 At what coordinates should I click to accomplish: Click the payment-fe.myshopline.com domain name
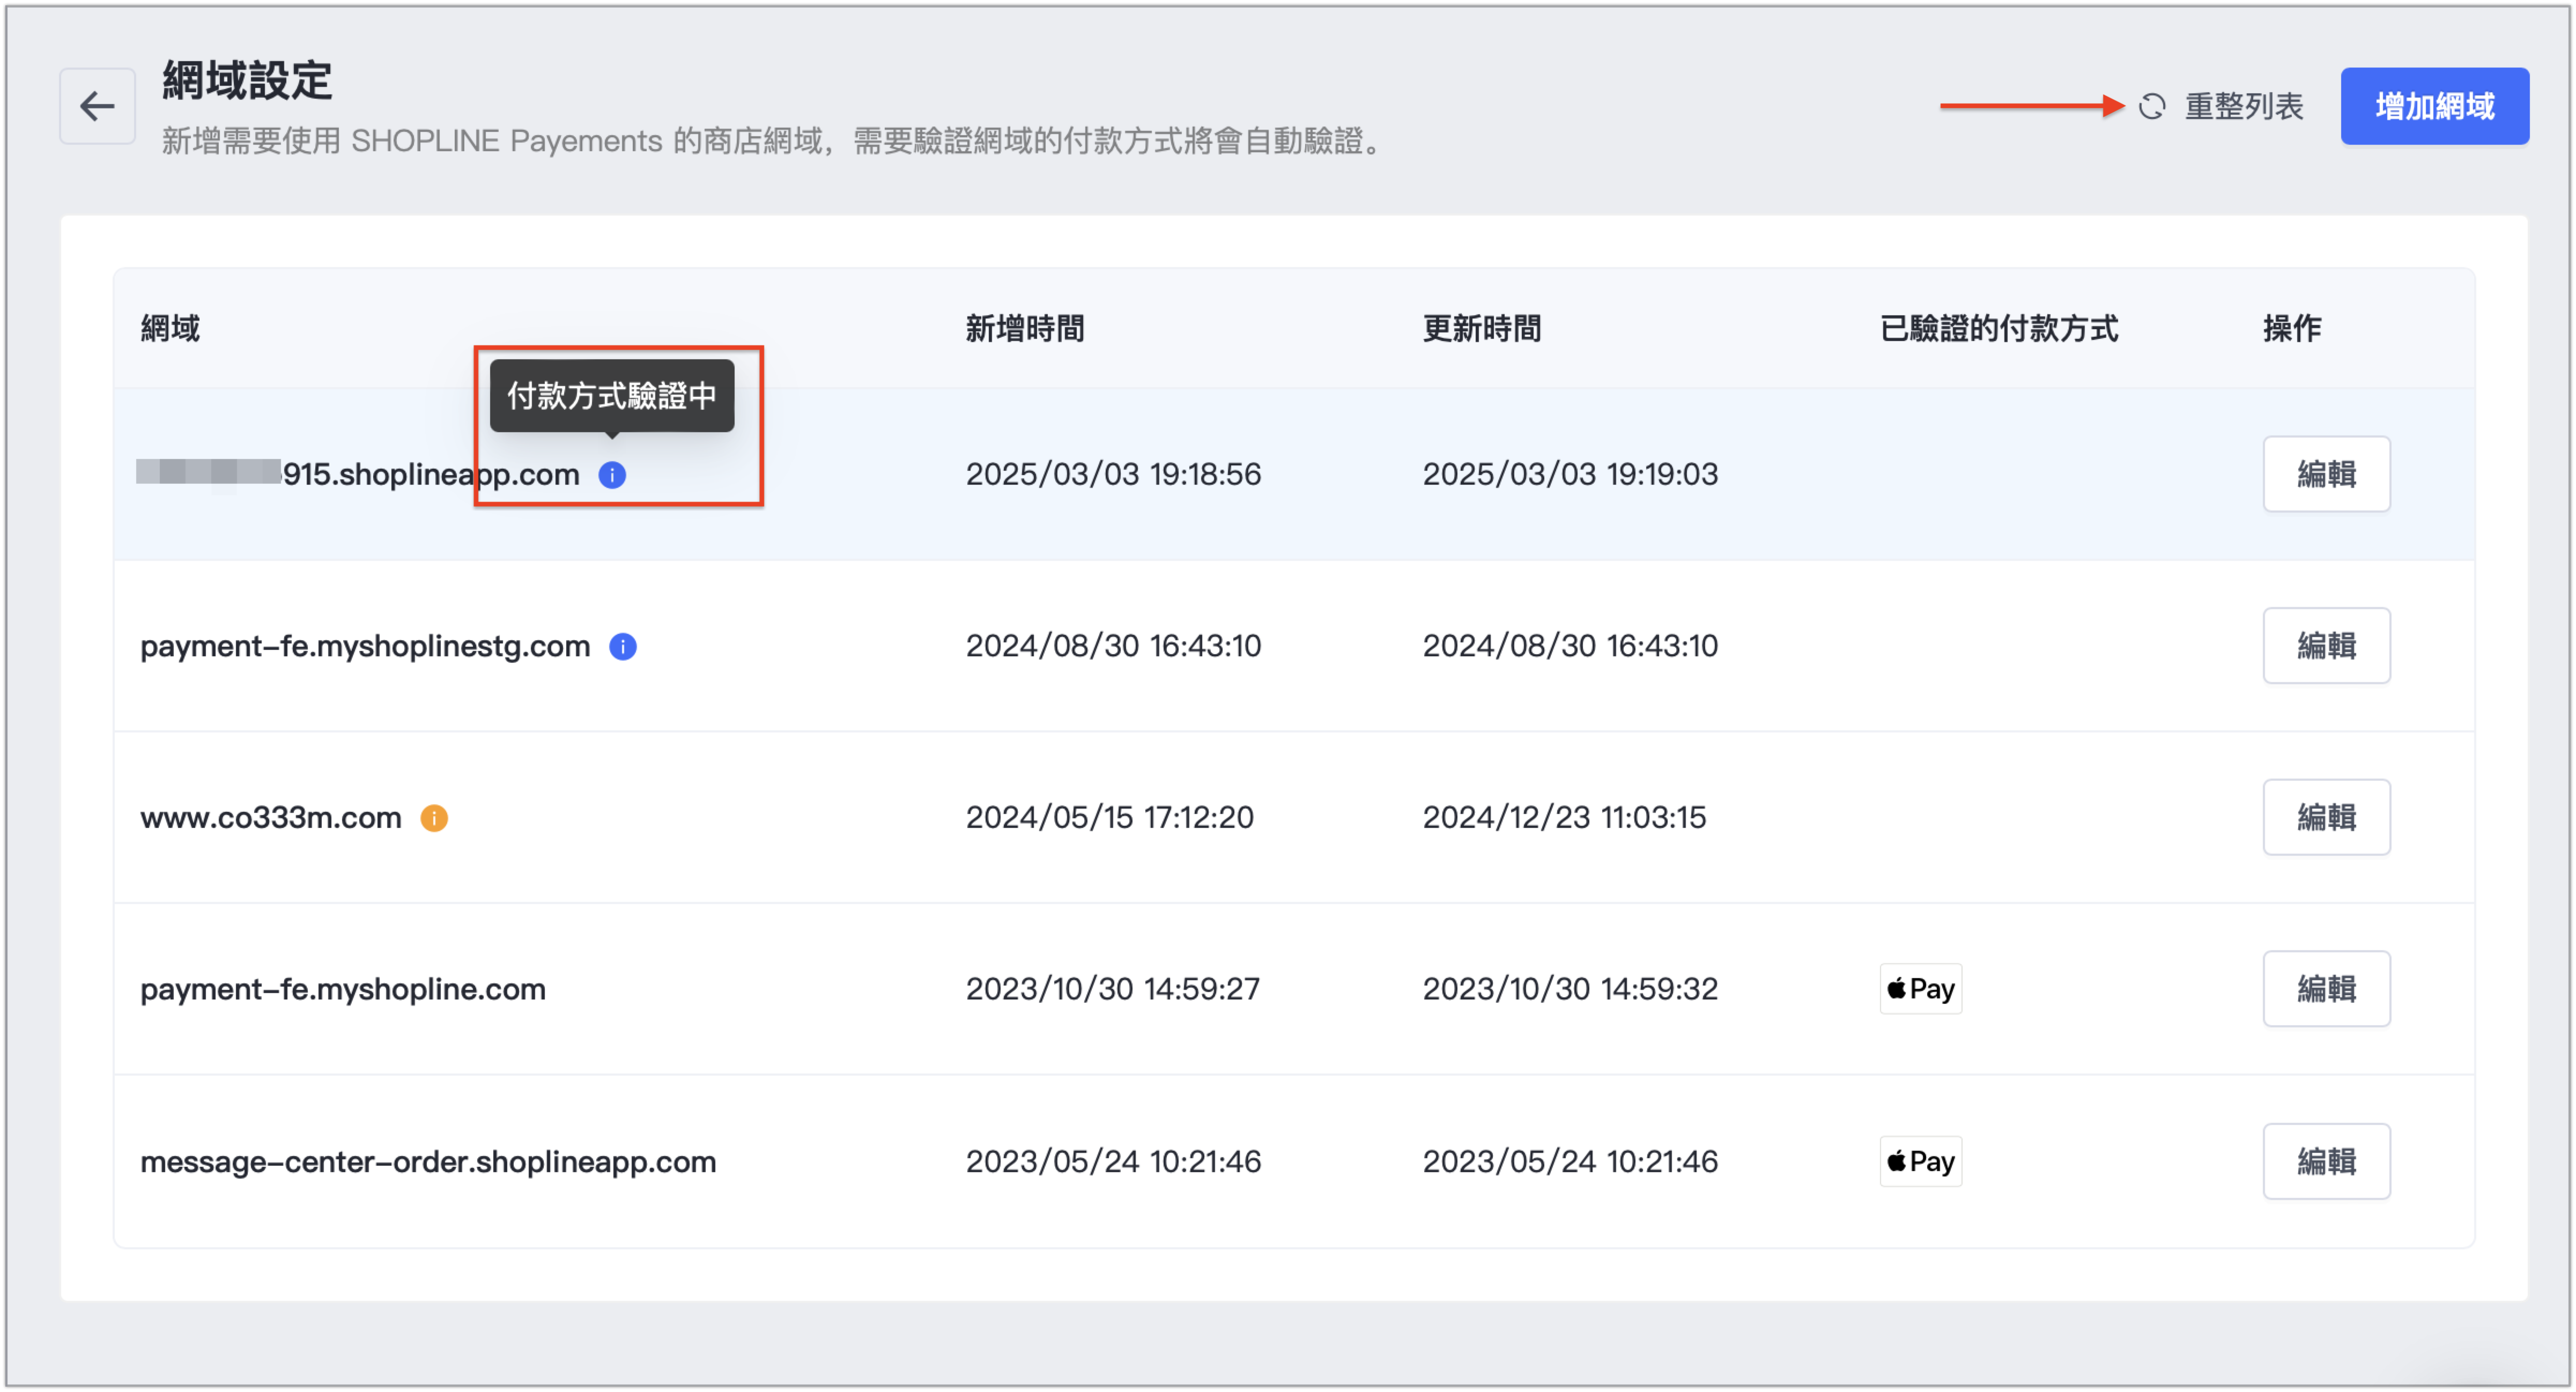pyautogui.click(x=343, y=989)
